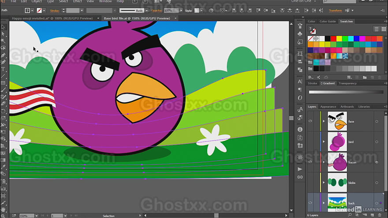388x218 pixels.
Task: Switch to the Color Guide tab
Action: (x=327, y=21)
